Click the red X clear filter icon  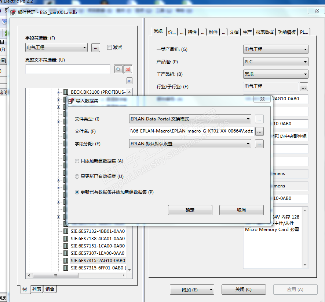pyautogui.click(x=128, y=69)
